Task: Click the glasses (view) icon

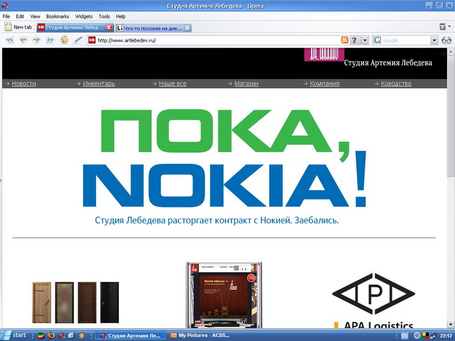Action: coord(447,40)
